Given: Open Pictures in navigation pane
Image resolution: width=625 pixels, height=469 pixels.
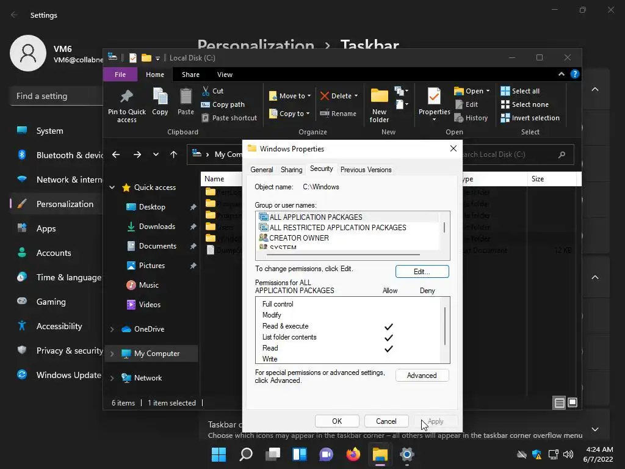Looking at the screenshot, I should click(151, 266).
